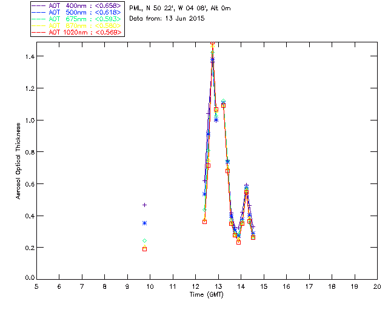Click the AOT 870nm legend entry
Viewport: 388px width, 310px height.
76,25
